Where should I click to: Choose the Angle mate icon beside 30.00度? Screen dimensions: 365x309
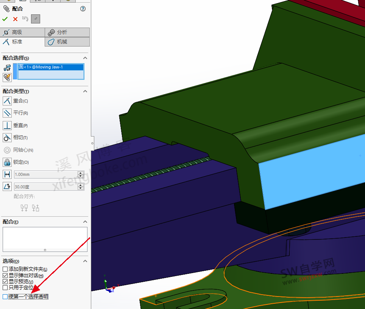[6, 186]
